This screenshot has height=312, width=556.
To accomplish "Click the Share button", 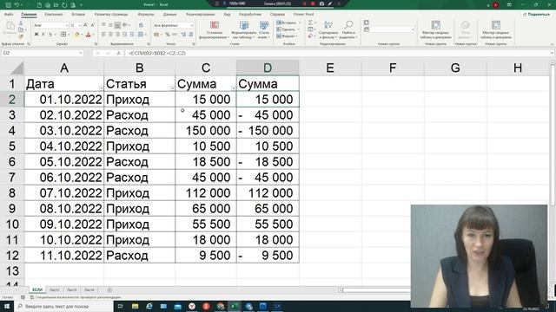I will pos(536,14).
